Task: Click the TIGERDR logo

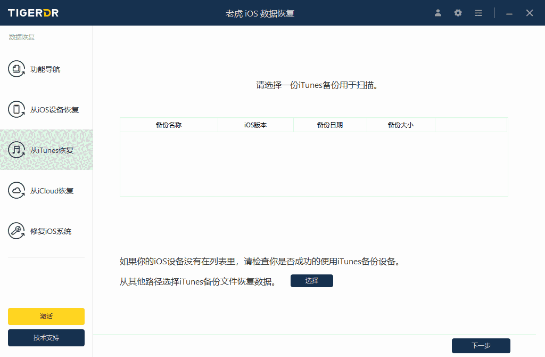Action: (x=33, y=12)
